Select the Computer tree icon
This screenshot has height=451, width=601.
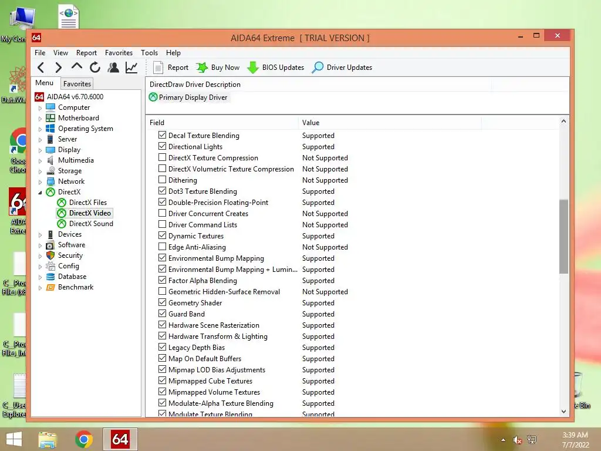click(50, 107)
